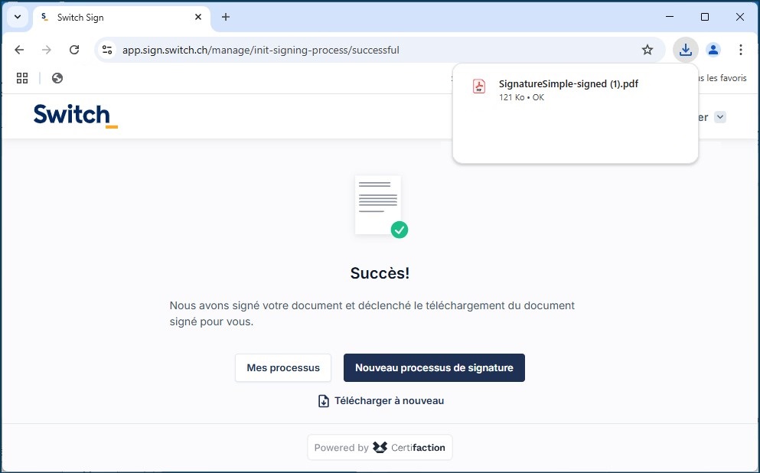The width and height of the screenshot is (760, 473).
Task: Go back to previous page
Action: point(19,50)
